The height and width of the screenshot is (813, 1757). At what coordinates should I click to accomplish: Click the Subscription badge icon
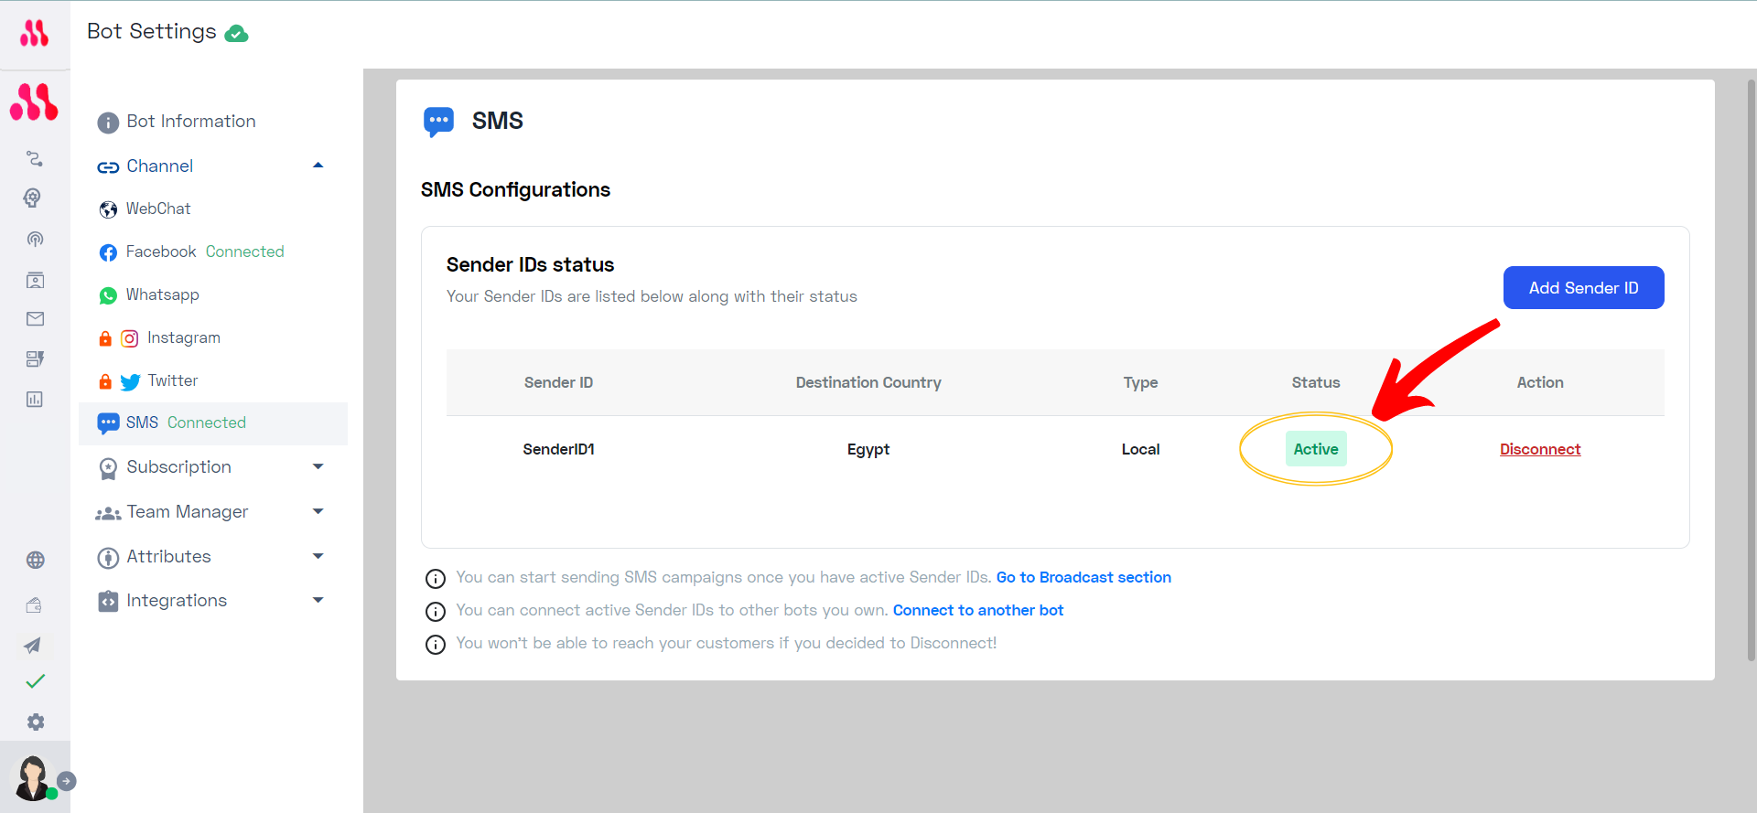(x=108, y=468)
